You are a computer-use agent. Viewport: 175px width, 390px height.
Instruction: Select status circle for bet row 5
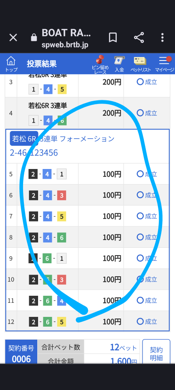(x=140, y=173)
